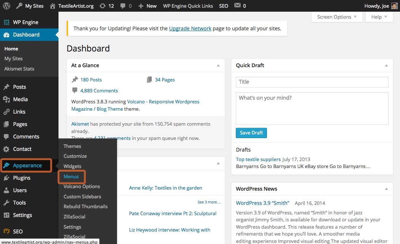Screen dimensions: 400x244
Task: Click the house icon next to TextileArtist.org
Action: 53,6
